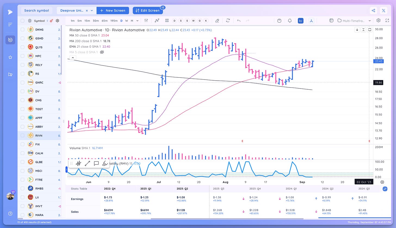Open the Deepvue universe tab dropdown chevron

(92, 11)
